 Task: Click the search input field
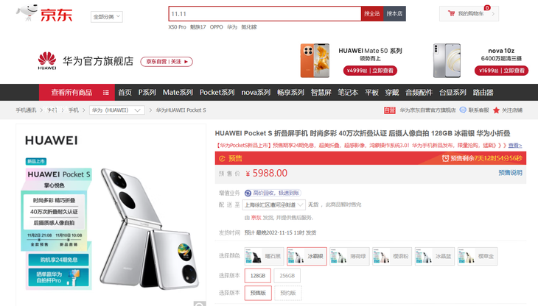[265, 14]
